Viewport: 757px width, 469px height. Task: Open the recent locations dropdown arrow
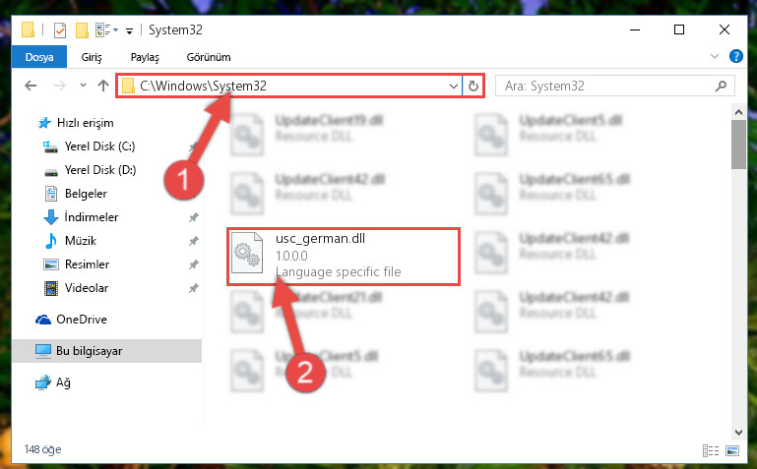(83, 86)
